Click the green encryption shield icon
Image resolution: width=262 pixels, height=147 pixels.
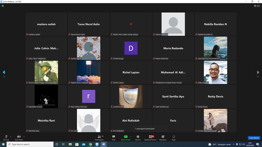coord(3,6)
